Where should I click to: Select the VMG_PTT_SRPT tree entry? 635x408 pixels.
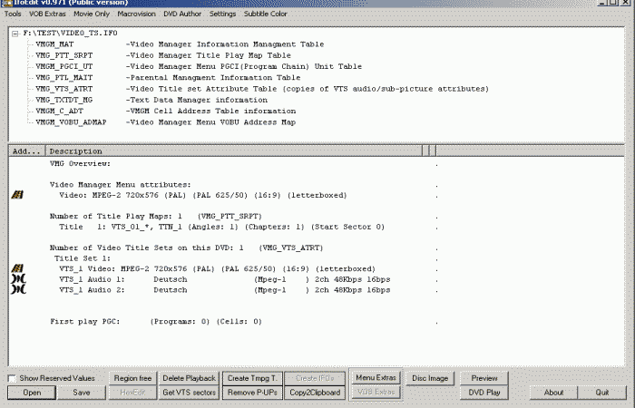point(64,55)
